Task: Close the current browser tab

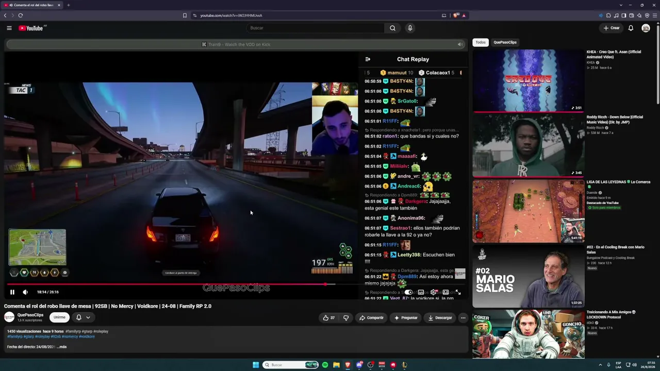Action: tap(59, 5)
